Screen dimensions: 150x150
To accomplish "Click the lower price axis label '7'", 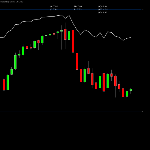I will (x=142, y=112).
